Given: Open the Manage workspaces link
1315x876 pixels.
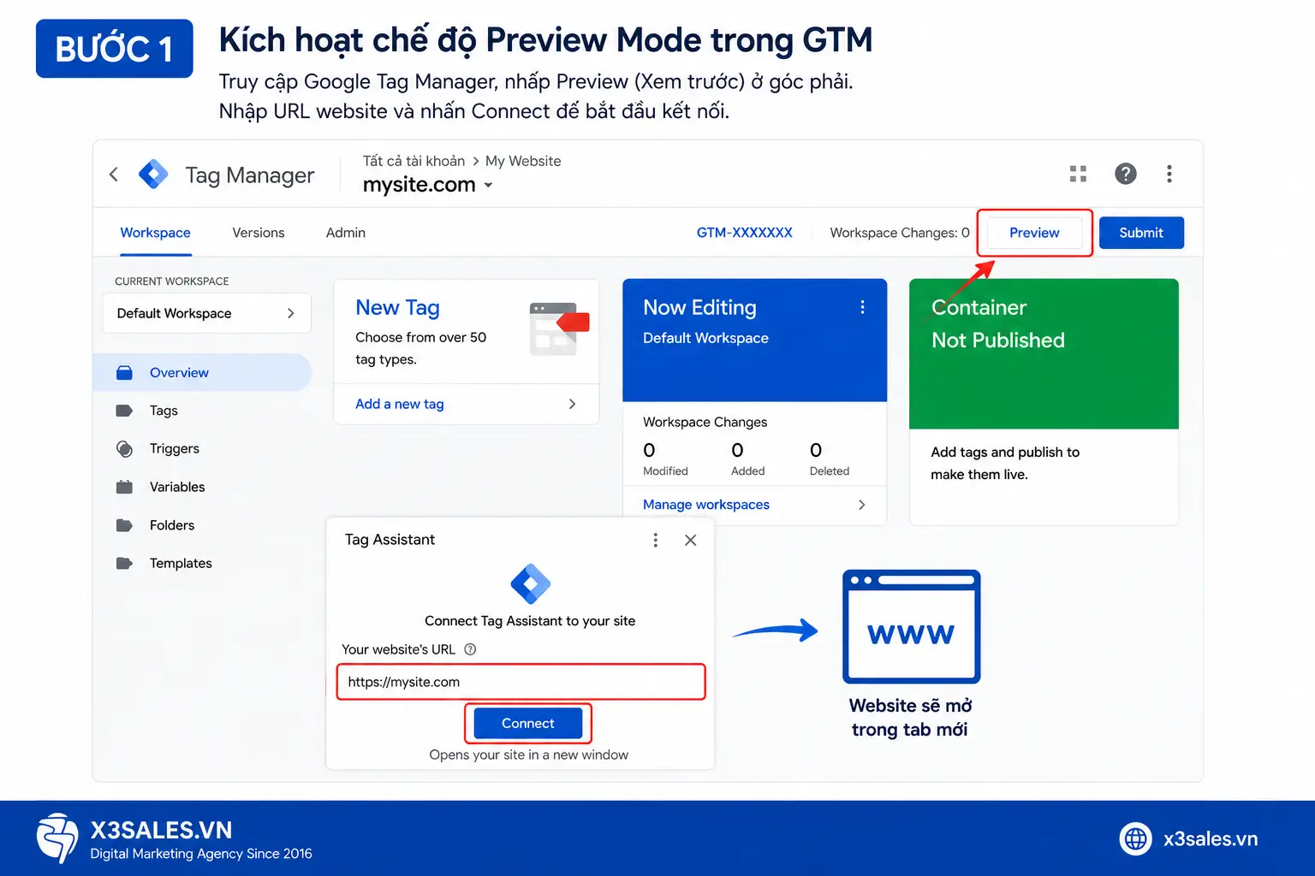Looking at the screenshot, I should point(706,505).
